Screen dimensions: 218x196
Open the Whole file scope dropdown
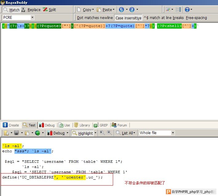157,133
